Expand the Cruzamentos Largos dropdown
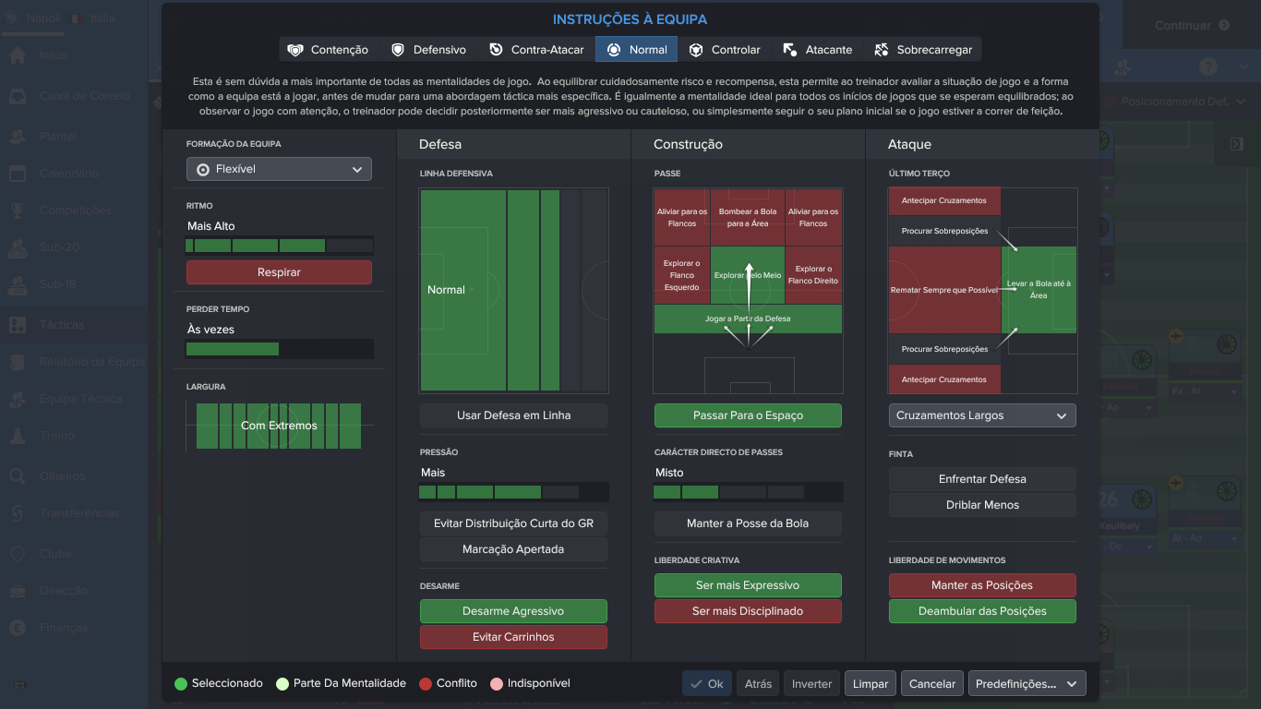Screen dimensions: 1261x709 click(982, 415)
